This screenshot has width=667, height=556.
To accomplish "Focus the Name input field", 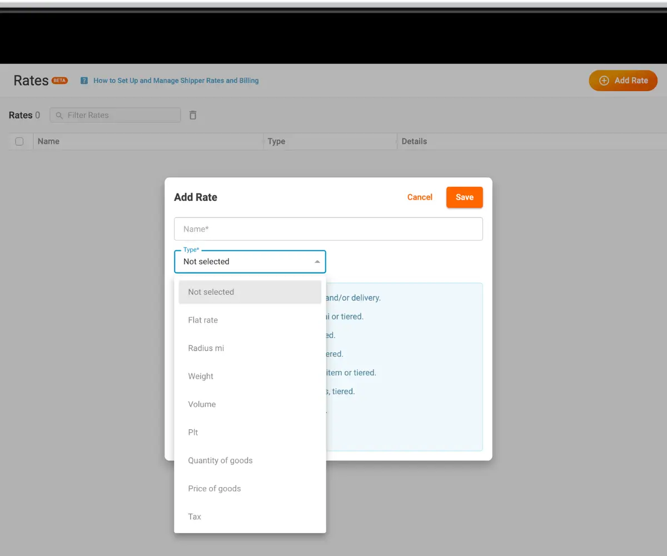I will (x=328, y=229).
